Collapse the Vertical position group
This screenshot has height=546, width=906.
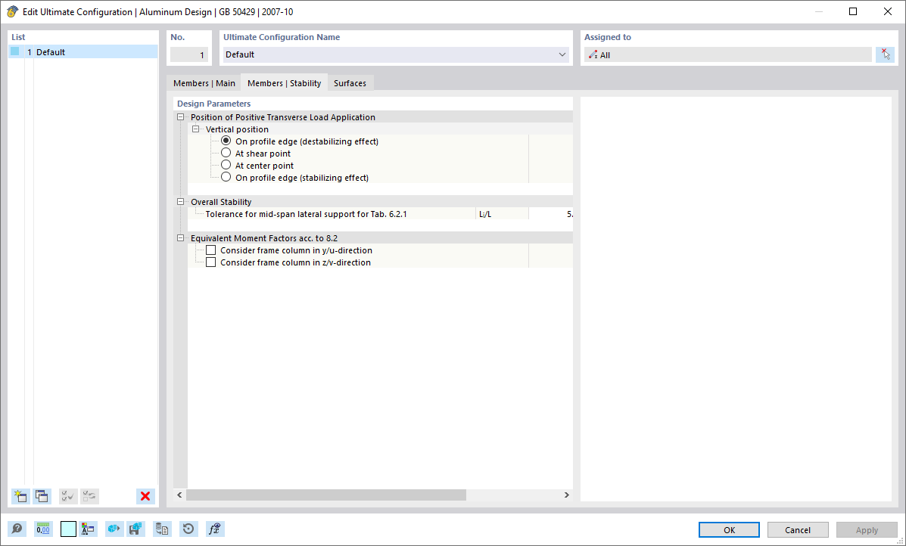(x=195, y=129)
